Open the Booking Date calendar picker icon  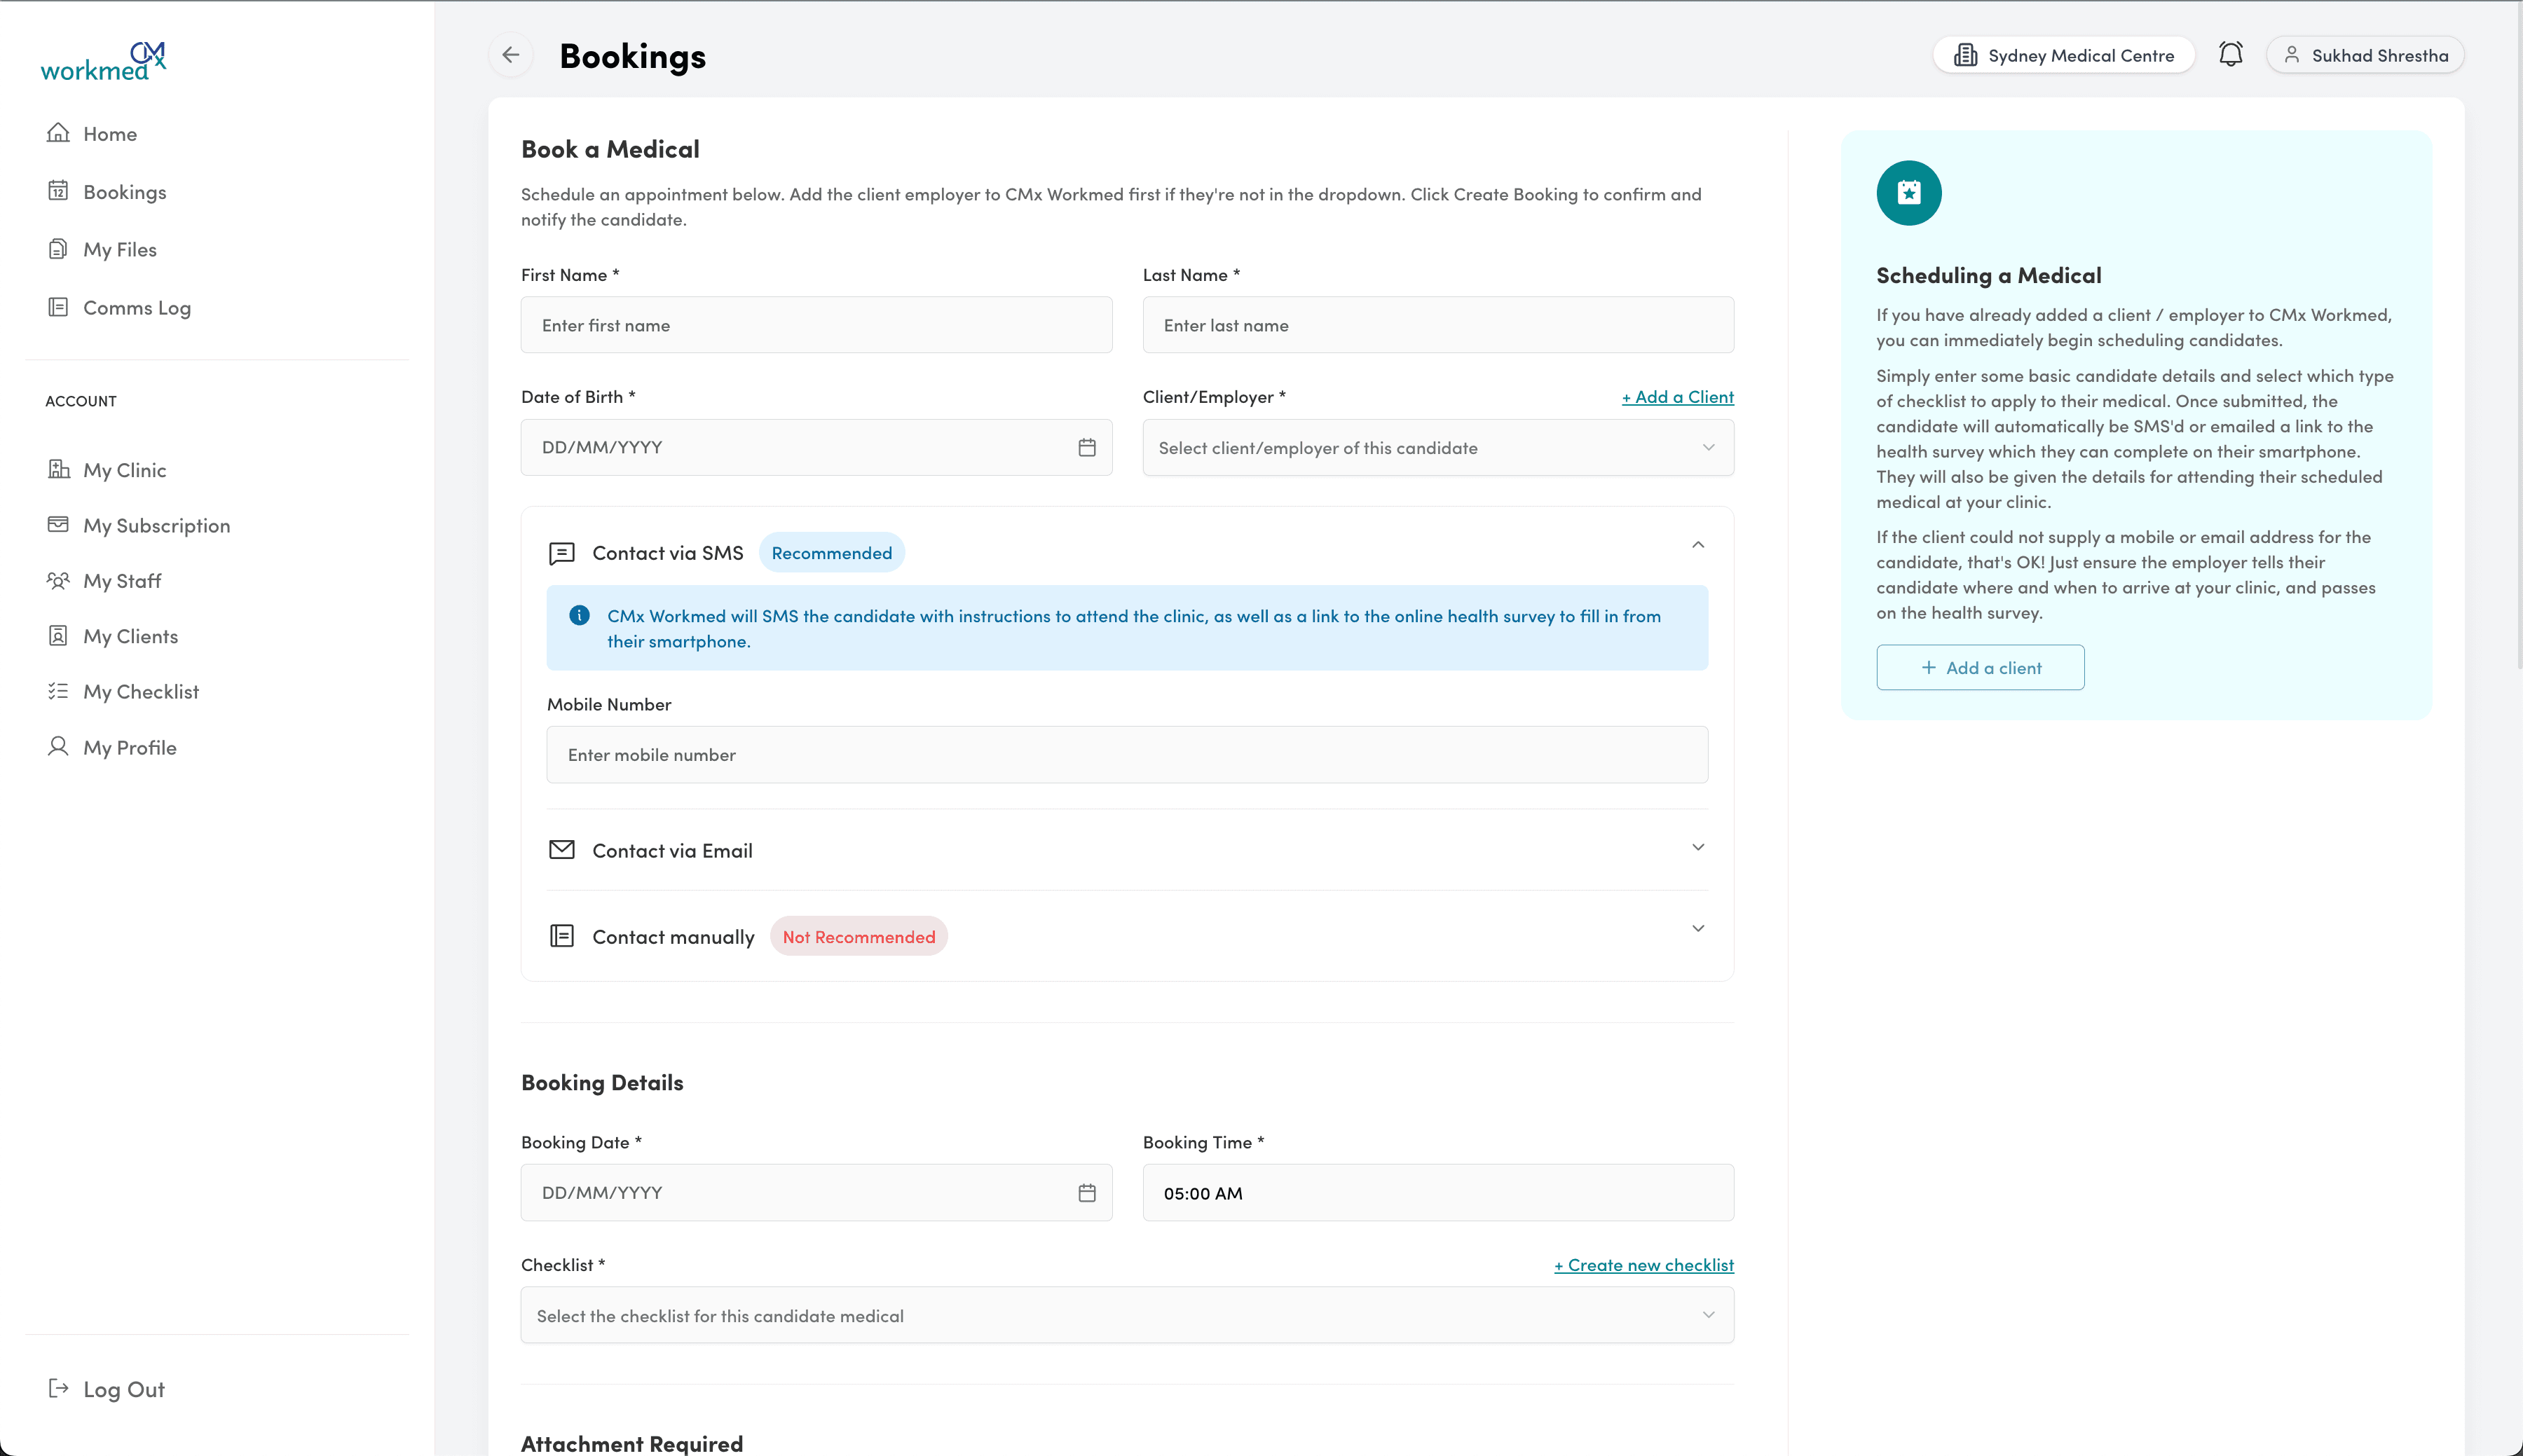pos(1087,1192)
